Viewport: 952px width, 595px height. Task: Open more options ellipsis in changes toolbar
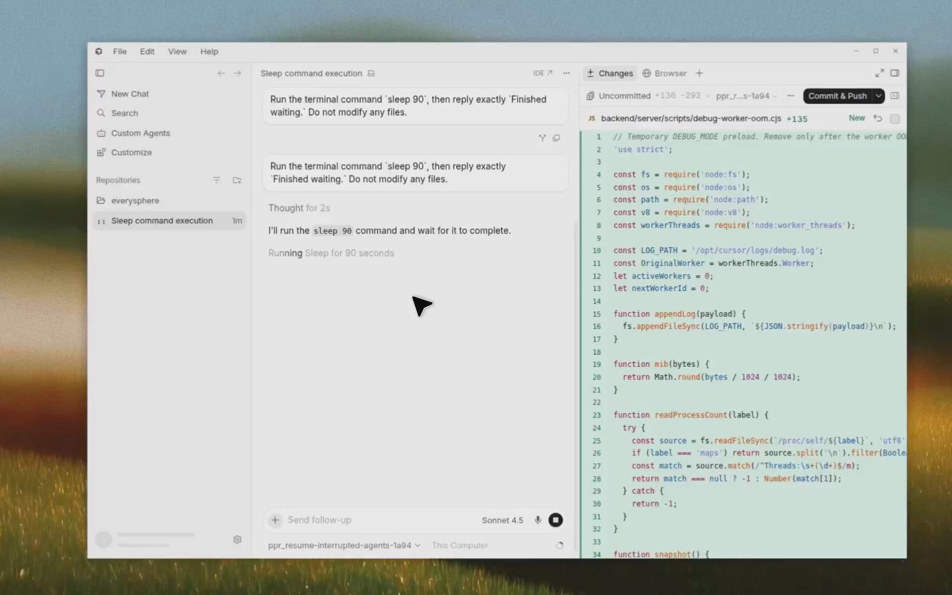791,96
